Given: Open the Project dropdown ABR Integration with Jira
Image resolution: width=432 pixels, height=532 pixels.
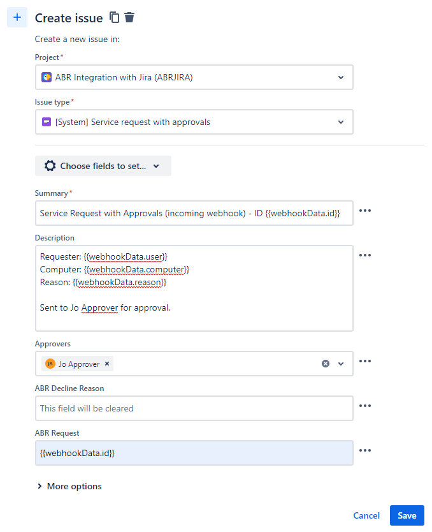Looking at the screenshot, I should tap(194, 77).
